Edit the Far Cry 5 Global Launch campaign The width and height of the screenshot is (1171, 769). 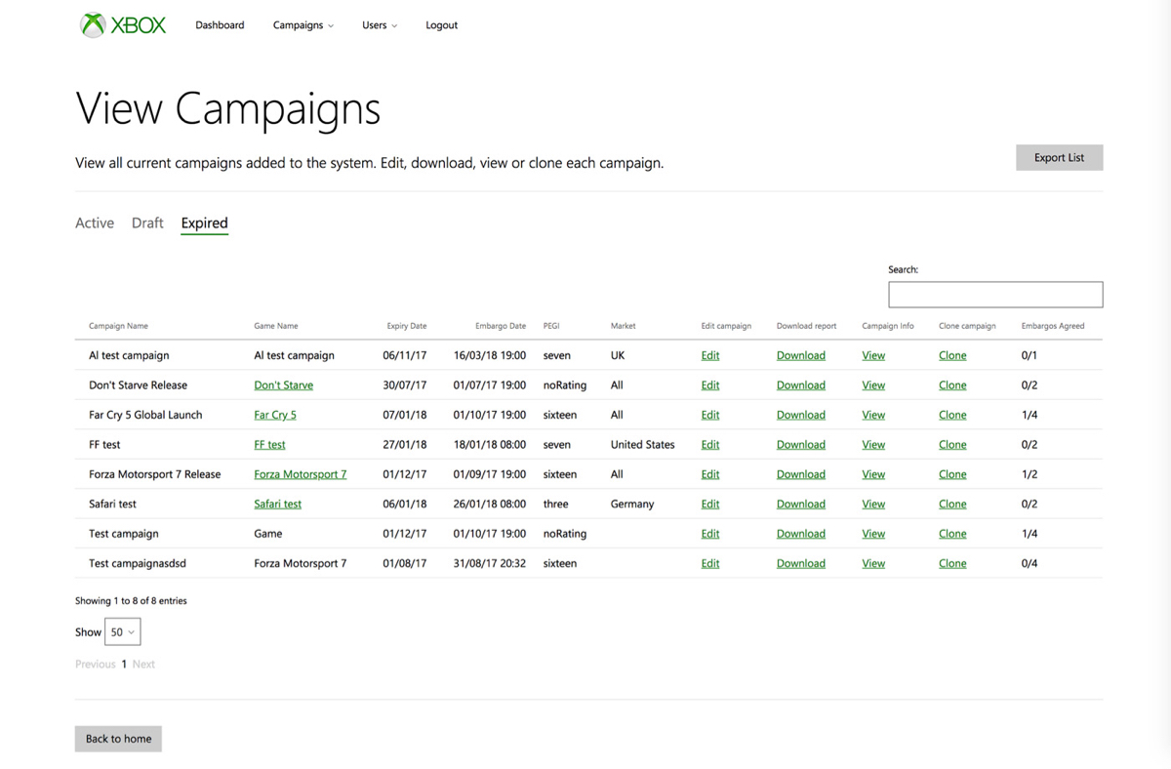click(x=709, y=415)
